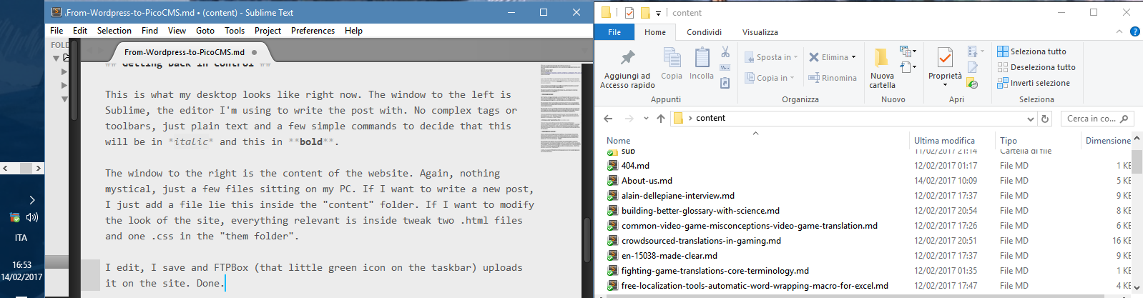The width and height of the screenshot is (1143, 298).
Task: Click the paste shortcut icon
Action: [x=725, y=84]
